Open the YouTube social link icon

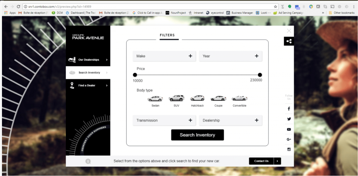[289, 129]
